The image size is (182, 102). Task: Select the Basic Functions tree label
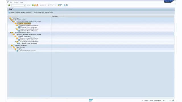[x=21, y=47]
